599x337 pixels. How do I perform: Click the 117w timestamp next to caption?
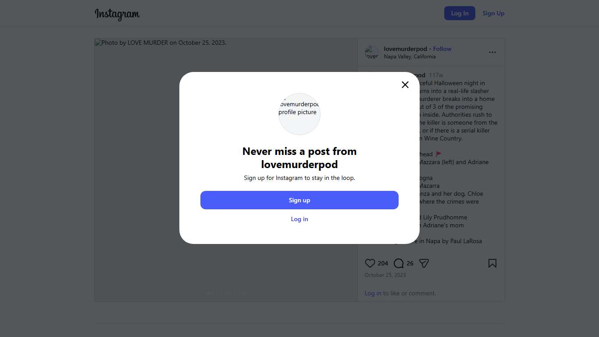(x=436, y=75)
